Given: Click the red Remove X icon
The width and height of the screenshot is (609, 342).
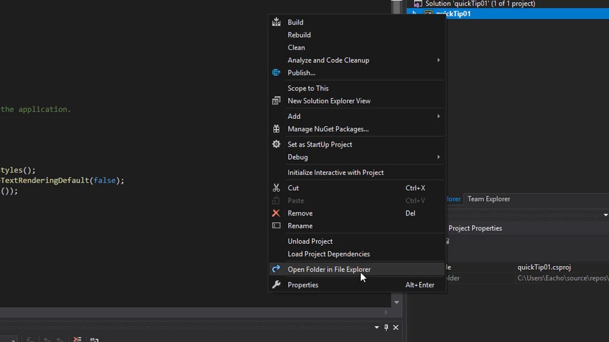Looking at the screenshot, I should tap(276, 213).
